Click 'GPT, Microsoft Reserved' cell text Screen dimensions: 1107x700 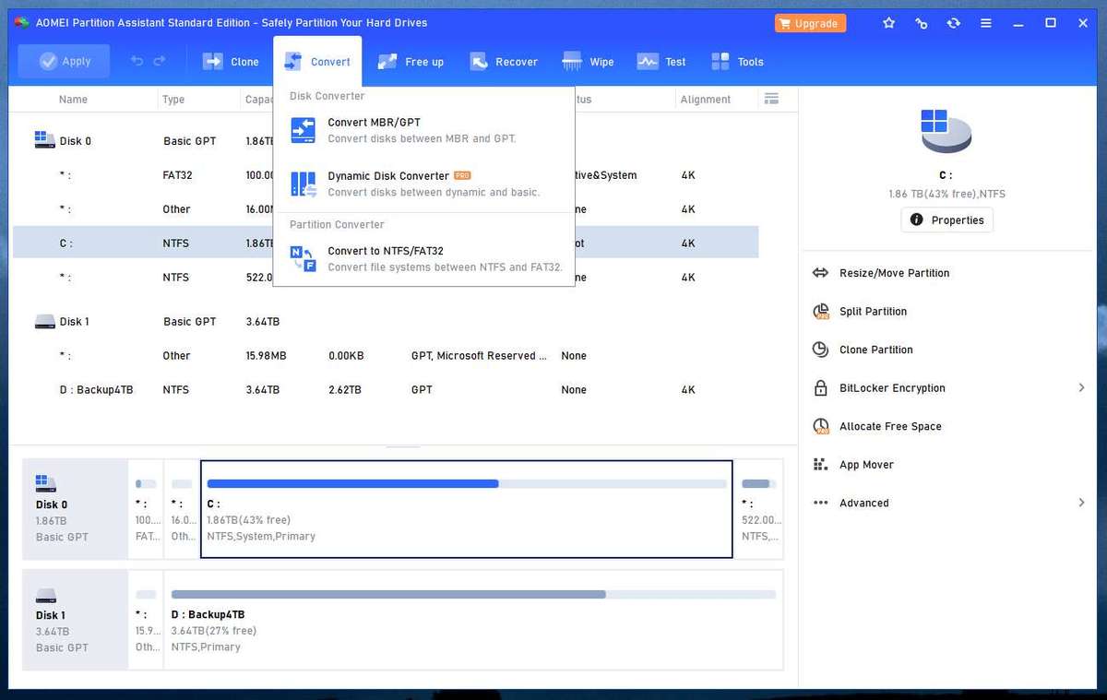pos(479,356)
